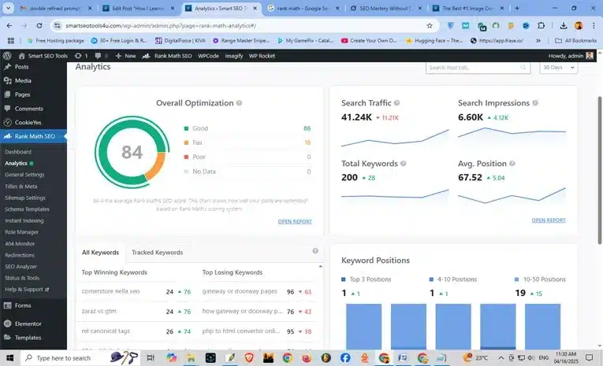This screenshot has width=603, height=366.
Task: Show keywords panel help tooltip icon
Action: (315, 251)
